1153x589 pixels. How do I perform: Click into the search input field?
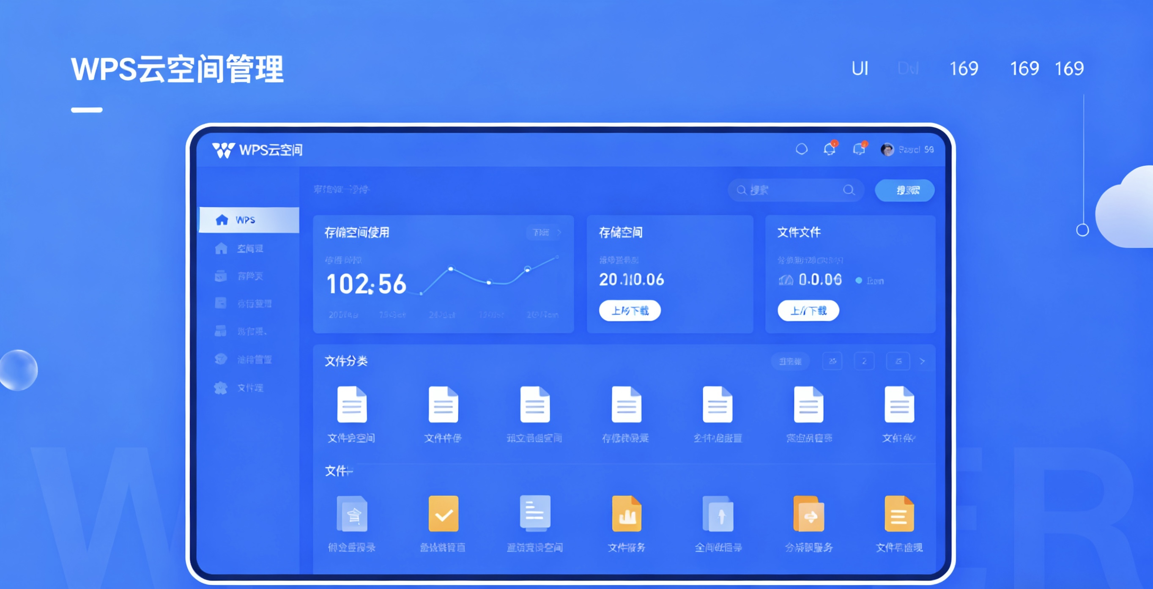pyautogui.click(x=792, y=190)
